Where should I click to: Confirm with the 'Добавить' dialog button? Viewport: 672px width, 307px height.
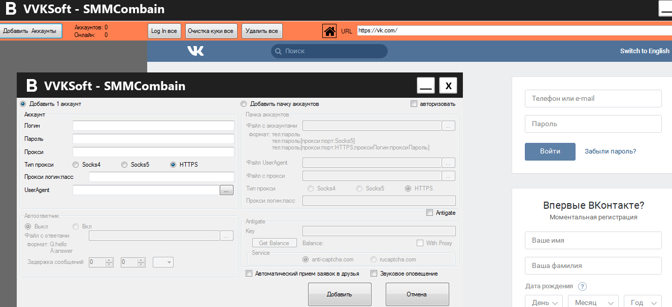(x=340, y=294)
